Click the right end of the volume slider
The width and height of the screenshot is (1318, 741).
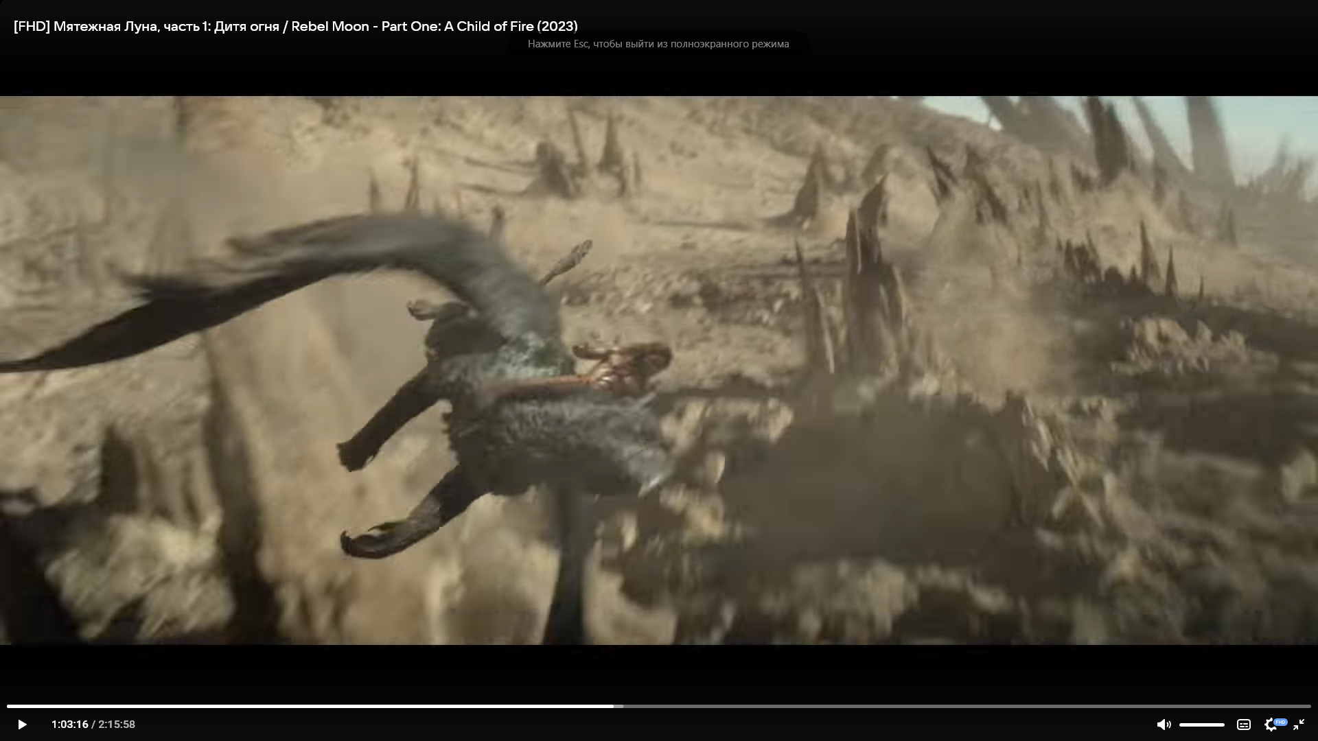pyautogui.click(x=1223, y=725)
